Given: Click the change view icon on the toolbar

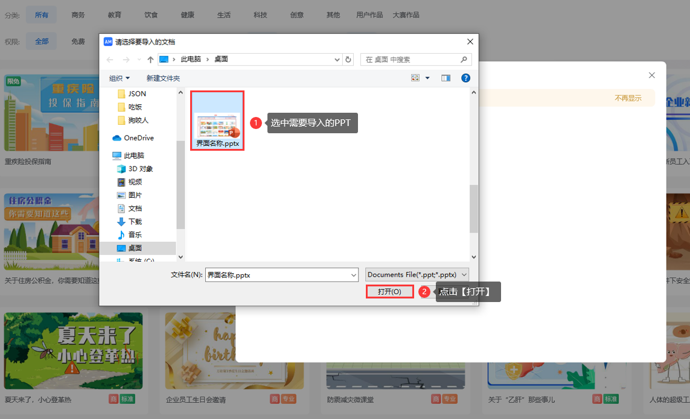Looking at the screenshot, I should (415, 78).
